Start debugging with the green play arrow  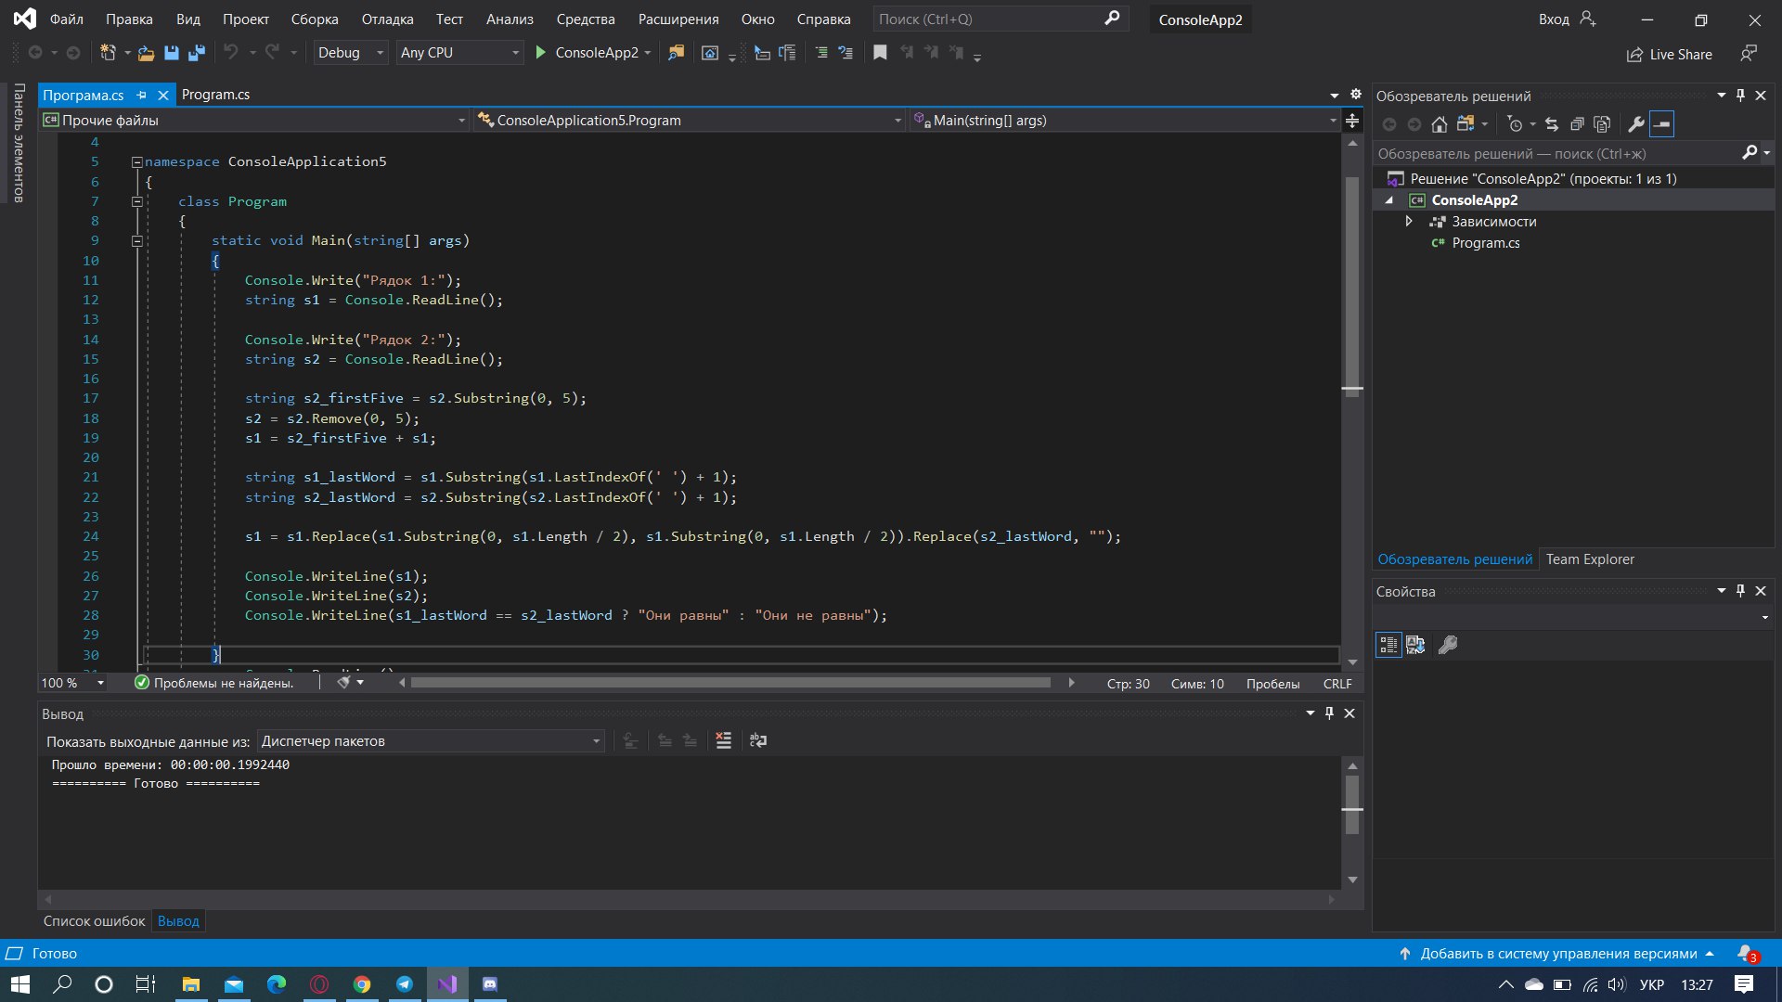tap(540, 53)
